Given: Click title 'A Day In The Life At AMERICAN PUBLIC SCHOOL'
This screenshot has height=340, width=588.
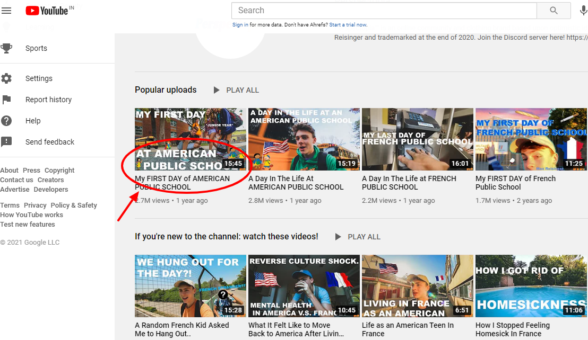Looking at the screenshot, I should 296,183.
